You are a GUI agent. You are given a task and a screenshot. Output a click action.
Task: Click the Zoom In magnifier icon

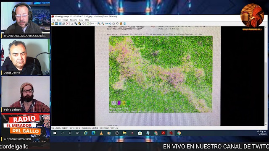tap(99, 23)
